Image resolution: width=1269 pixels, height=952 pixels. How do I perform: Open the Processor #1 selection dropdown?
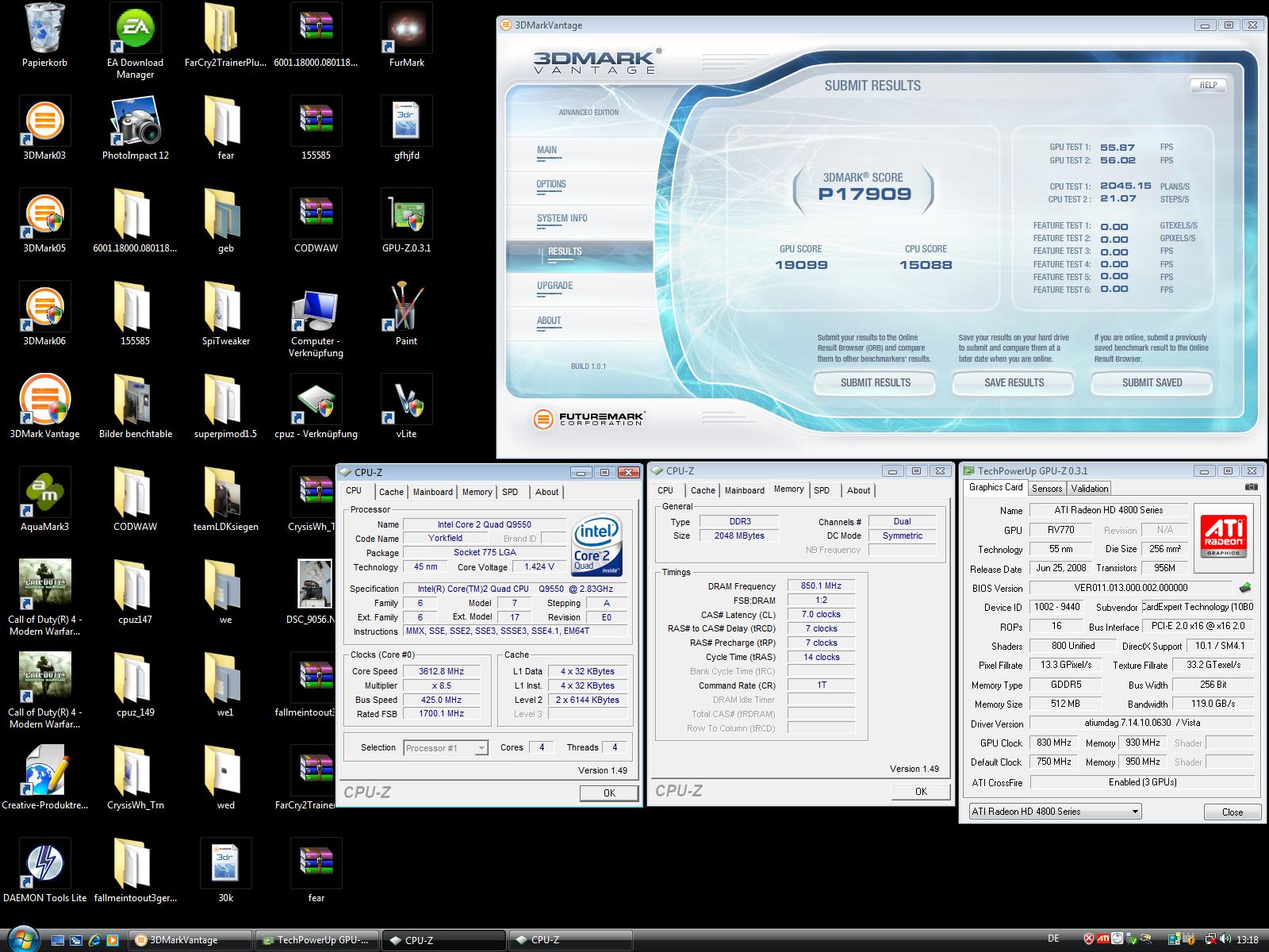(x=446, y=748)
